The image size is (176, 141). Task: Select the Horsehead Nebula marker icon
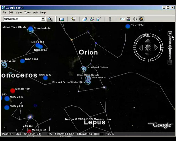(84, 69)
